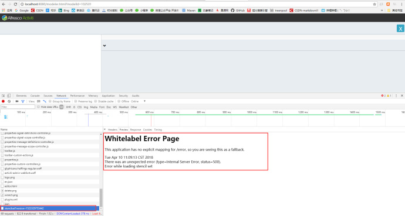This screenshot has height=216, width=405.
Task: Switch to the Console tab
Action: (35, 96)
